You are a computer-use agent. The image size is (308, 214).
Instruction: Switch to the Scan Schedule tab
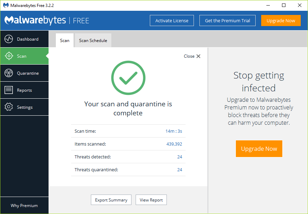[93, 40]
